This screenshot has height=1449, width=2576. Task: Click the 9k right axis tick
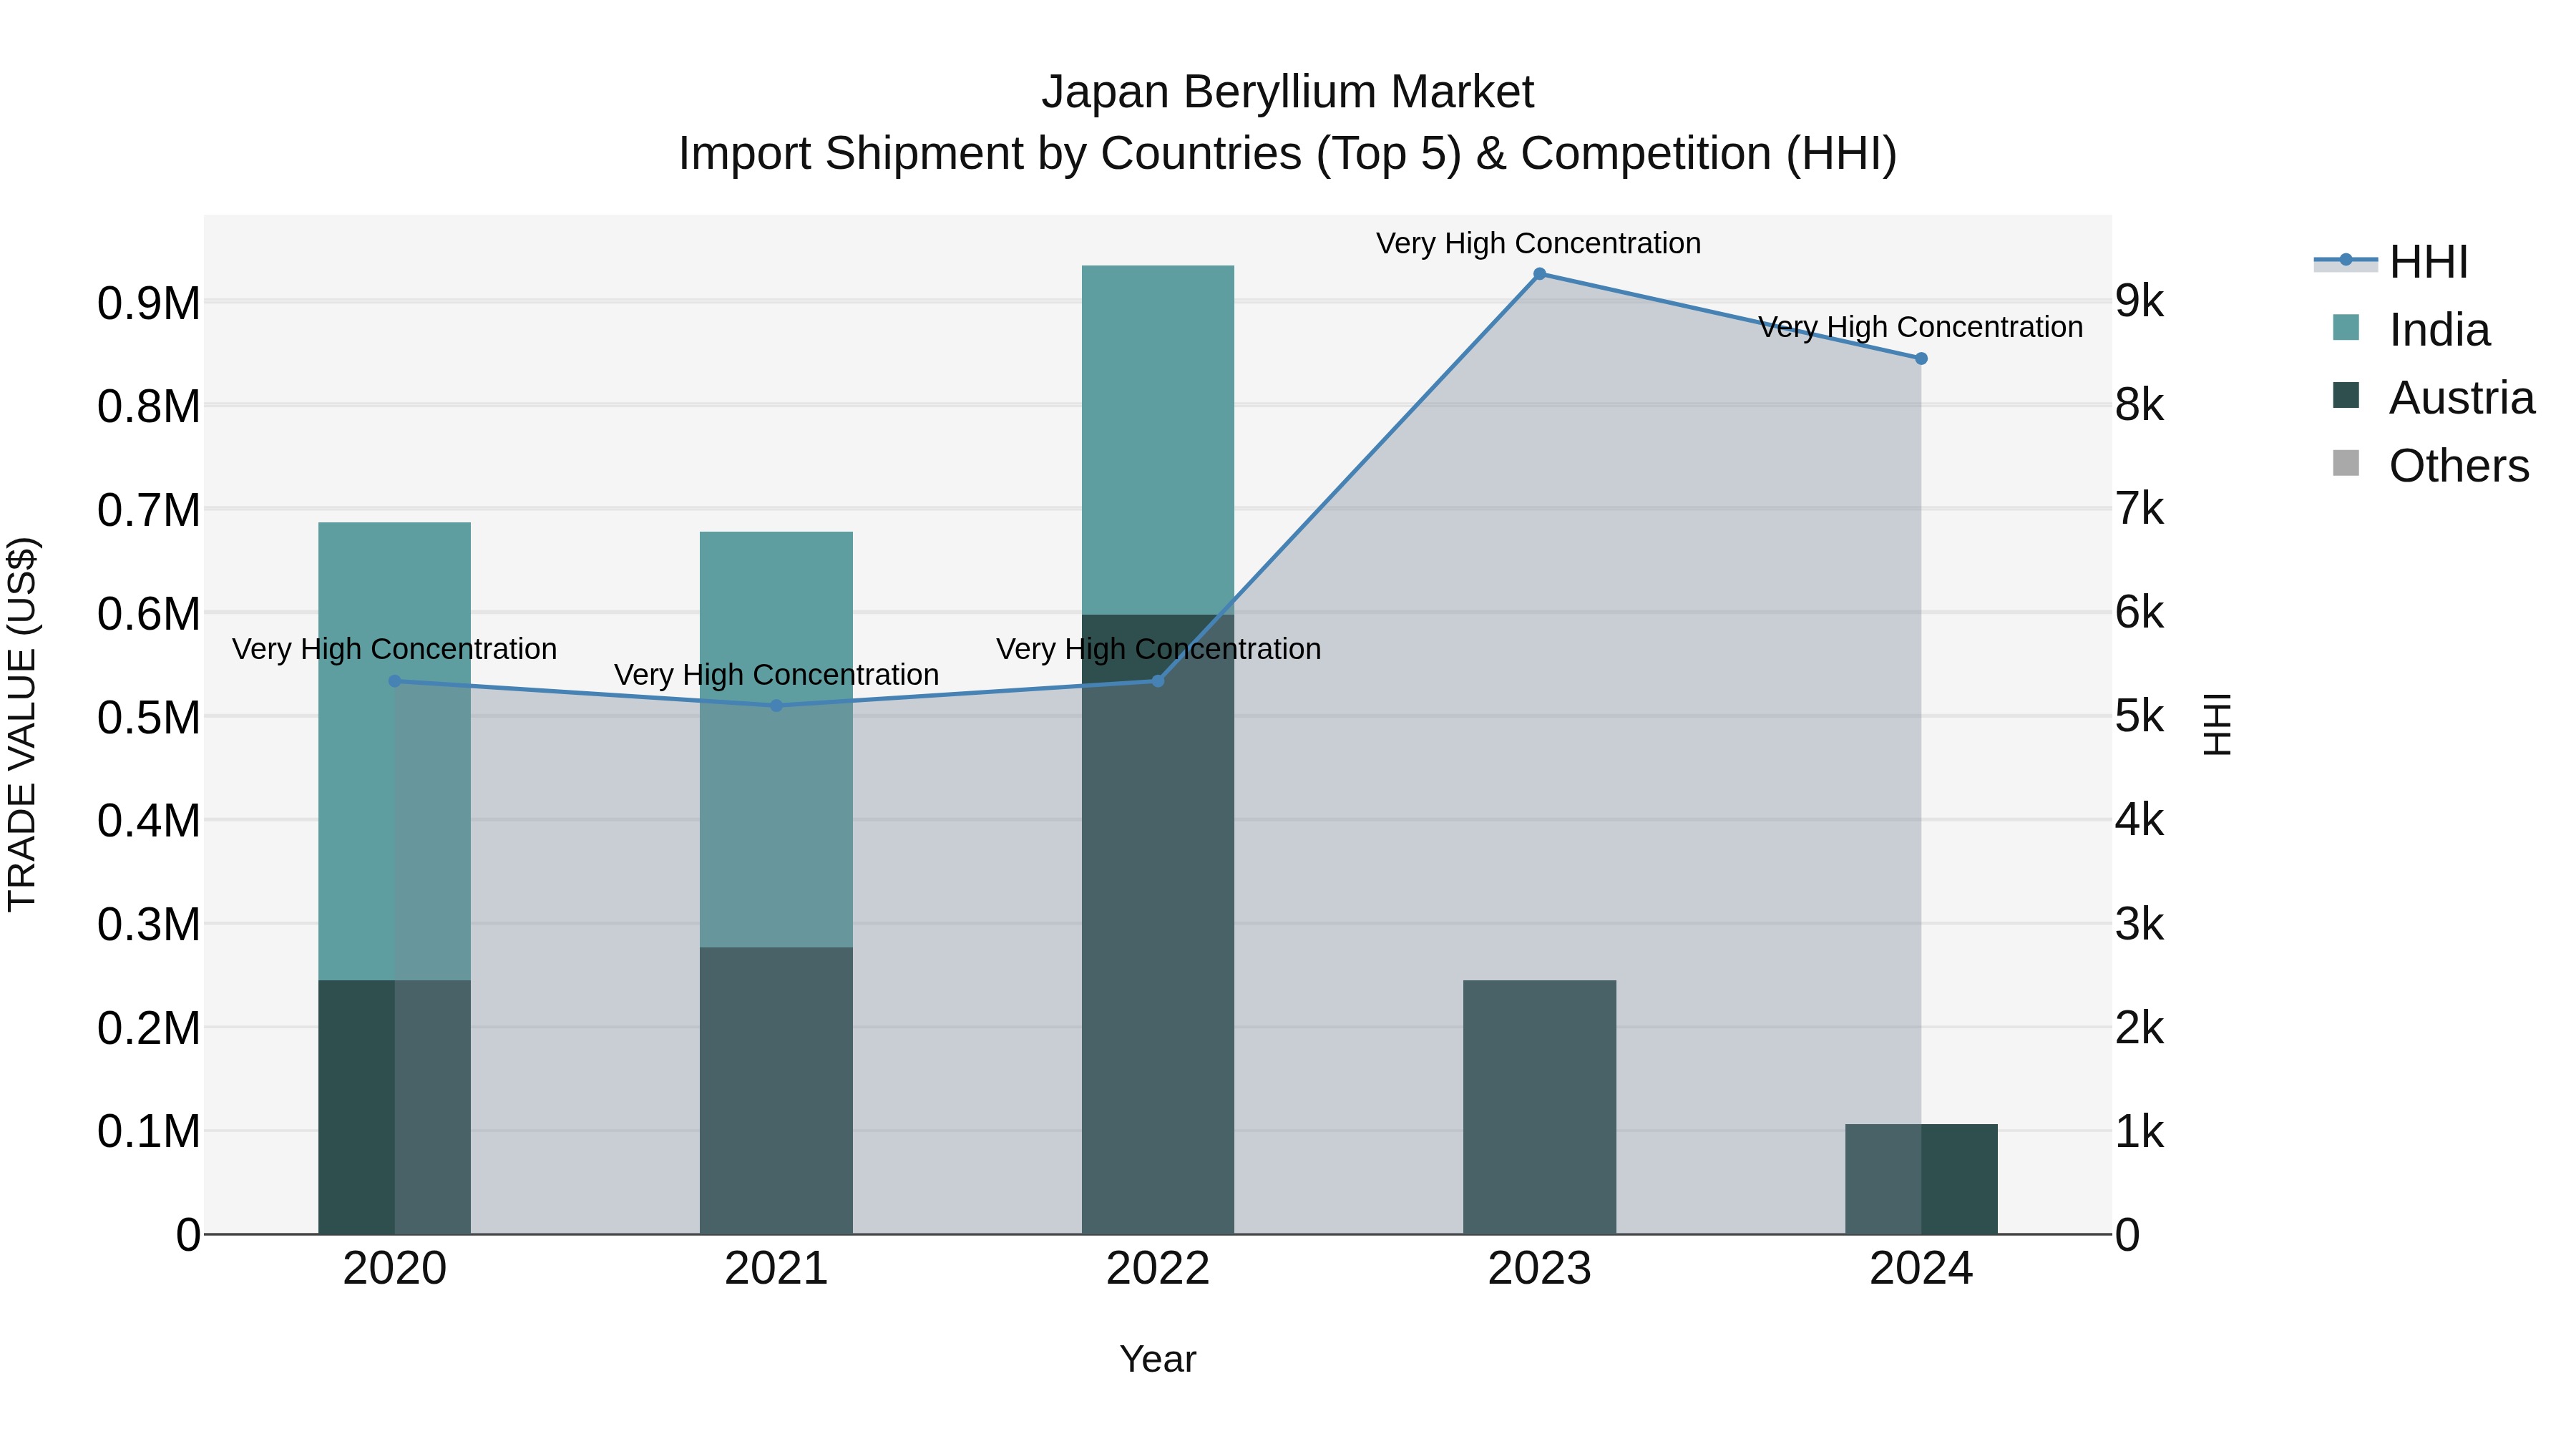click(2140, 300)
